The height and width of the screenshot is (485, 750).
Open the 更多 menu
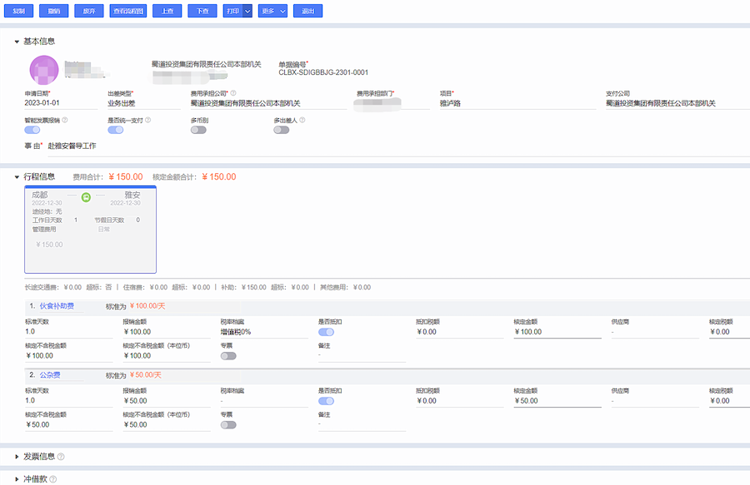point(272,12)
